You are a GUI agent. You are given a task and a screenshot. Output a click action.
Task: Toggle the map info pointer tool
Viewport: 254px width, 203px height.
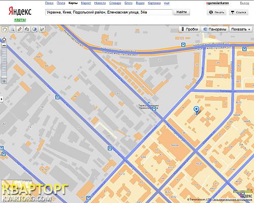tap(42, 29)
